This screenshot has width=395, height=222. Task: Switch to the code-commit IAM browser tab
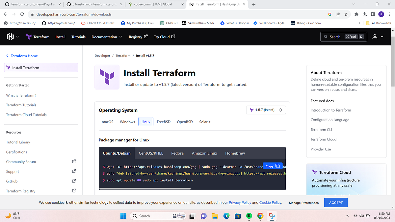[x=155, y=5]
